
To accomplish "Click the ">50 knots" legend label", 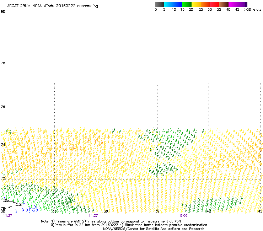I will click(x=253, y=10).
